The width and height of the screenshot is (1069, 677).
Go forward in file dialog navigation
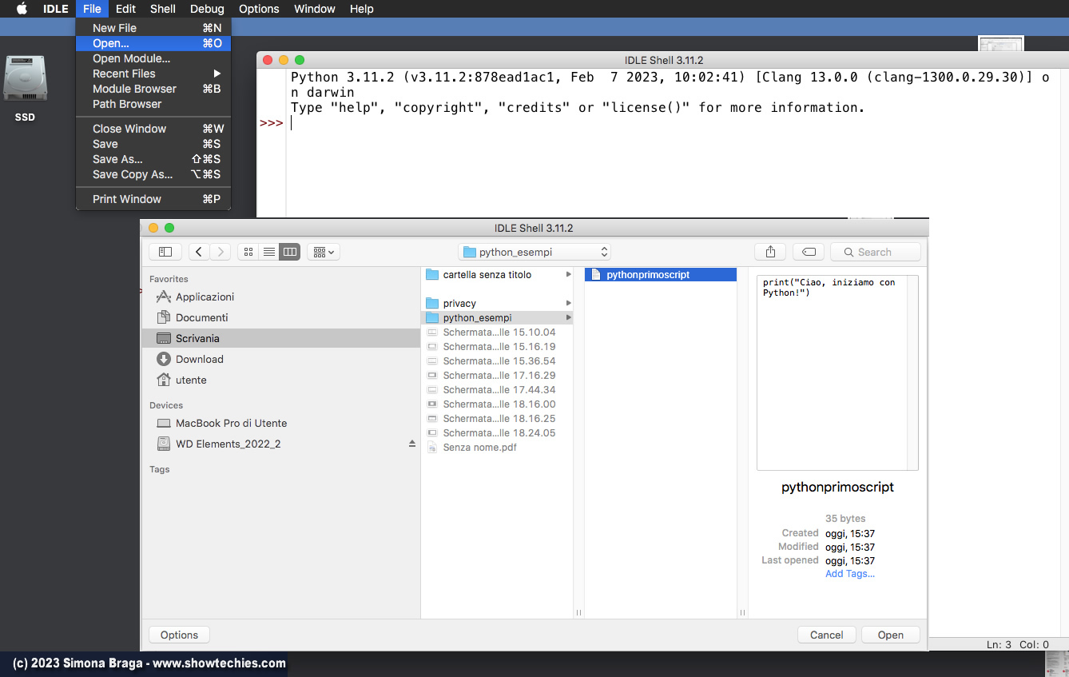pyautogui.click(x=221, y=252)
